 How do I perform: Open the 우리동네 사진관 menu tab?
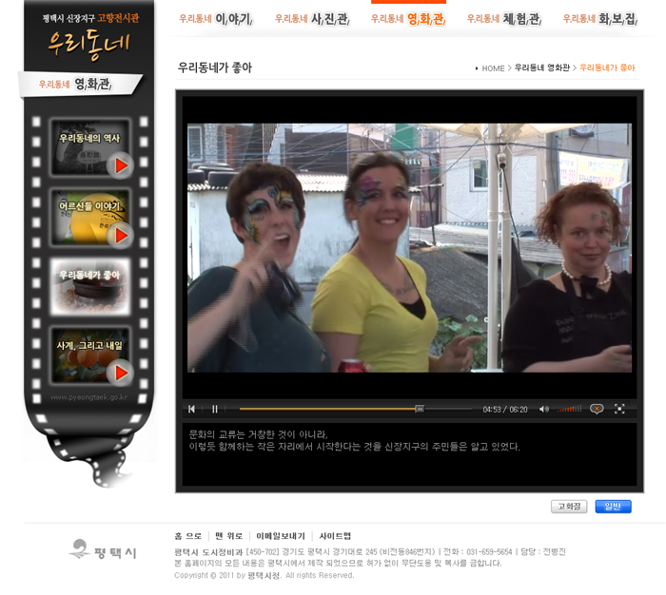[x=312, y=19]
